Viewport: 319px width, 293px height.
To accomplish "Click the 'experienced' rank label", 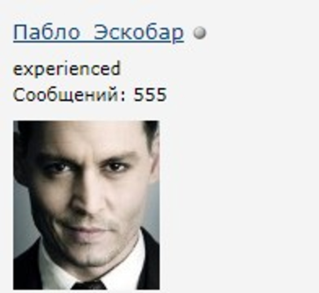I will pyautogui.click(x=67, y=69).
